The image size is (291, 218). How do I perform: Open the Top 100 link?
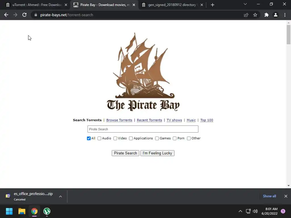coord(207,120)
